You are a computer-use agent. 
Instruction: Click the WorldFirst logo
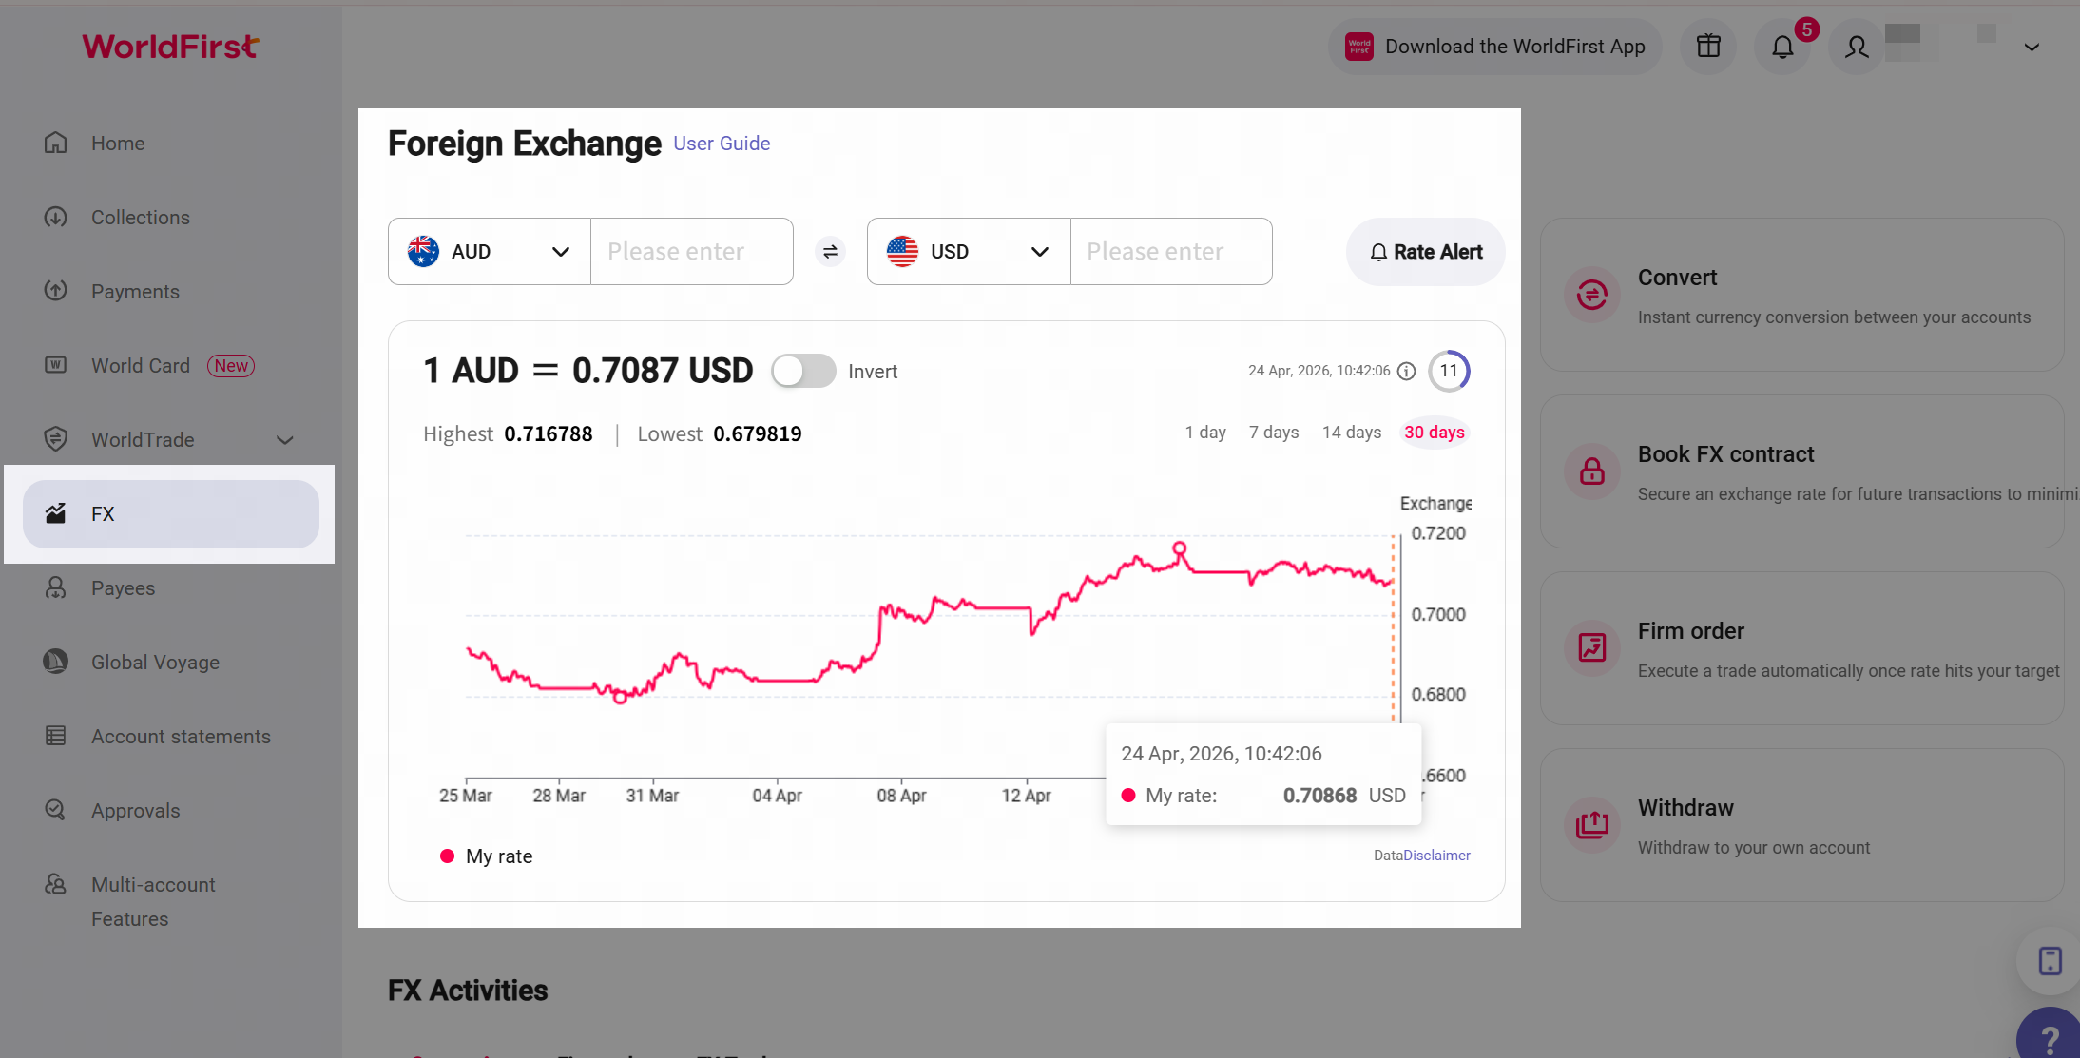[x=170, y=47]
